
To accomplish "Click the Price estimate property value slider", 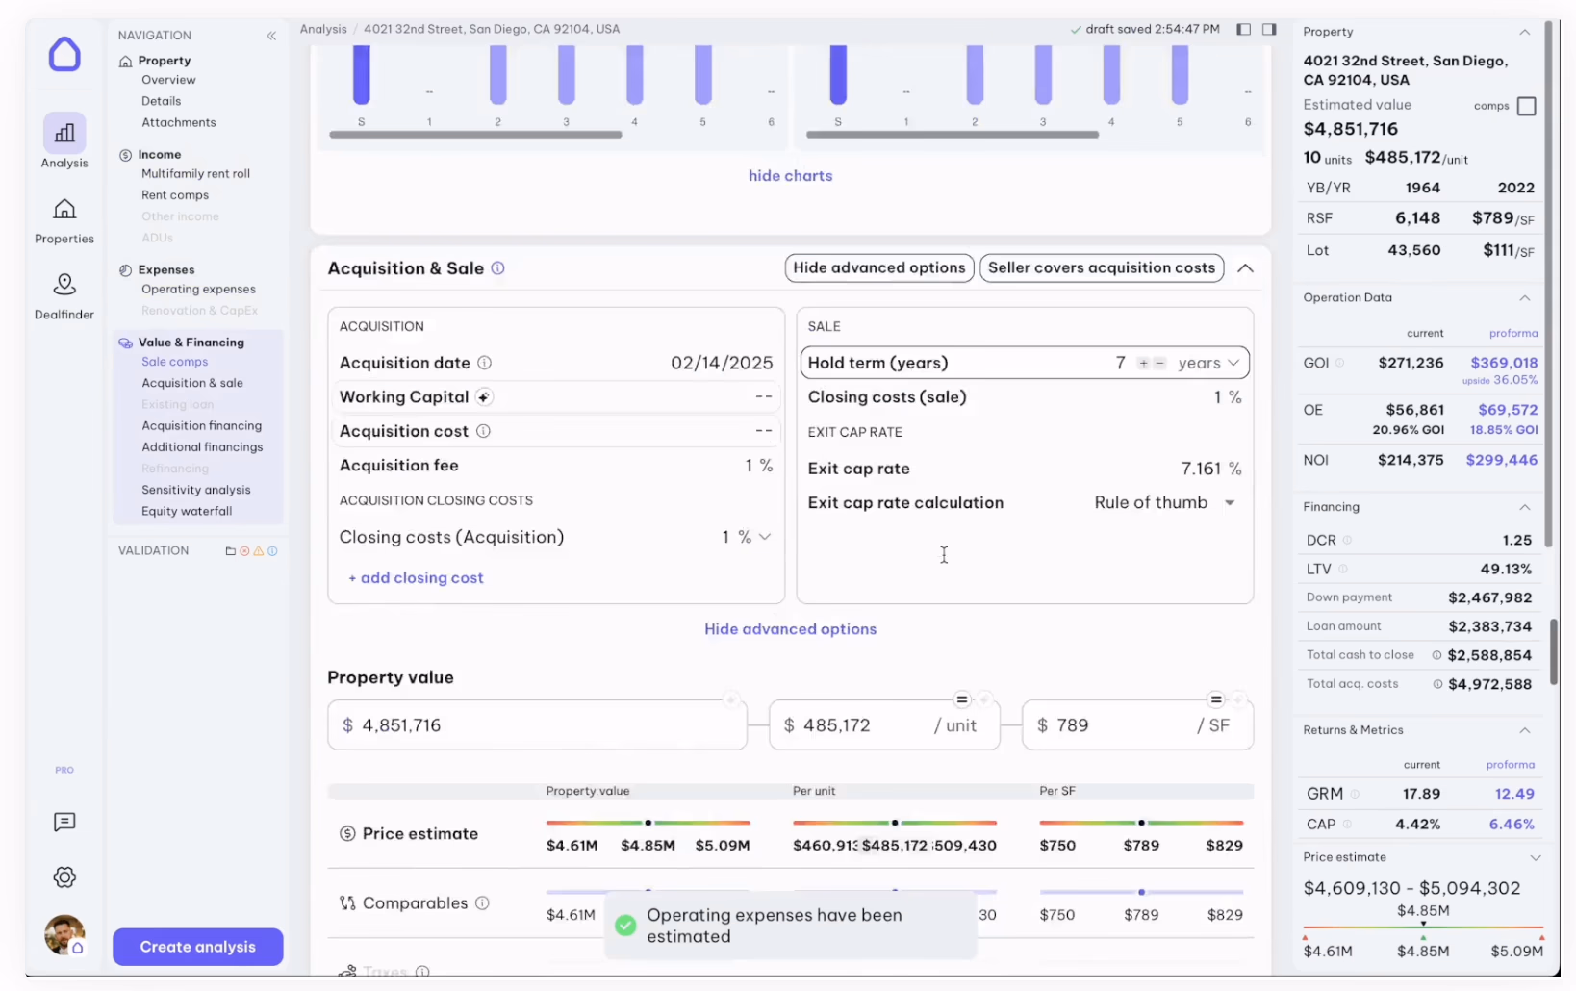I will click(648, 823).
